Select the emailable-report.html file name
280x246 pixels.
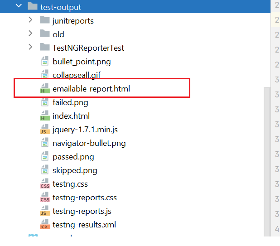91,89
